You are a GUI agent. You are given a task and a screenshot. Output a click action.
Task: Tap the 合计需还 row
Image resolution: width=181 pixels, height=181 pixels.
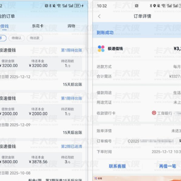pyautogui.click(x=139, y=76)
